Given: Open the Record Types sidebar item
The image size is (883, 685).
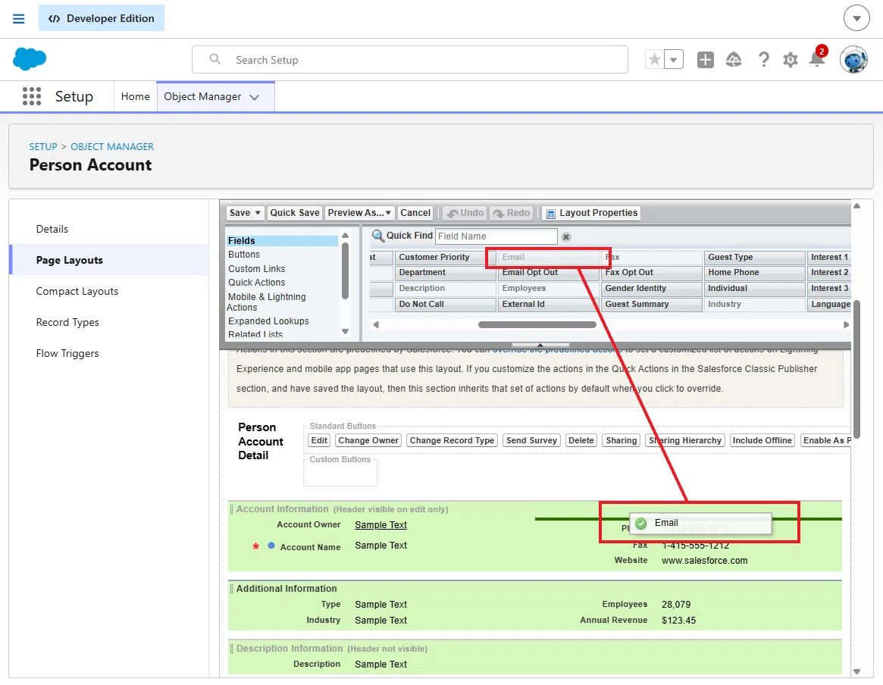Looking at the screenshot, I should [109, 322].
